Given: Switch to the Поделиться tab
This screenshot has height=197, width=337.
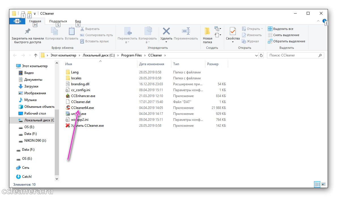Looking at the screenshot, I should (x=58, y=21).
